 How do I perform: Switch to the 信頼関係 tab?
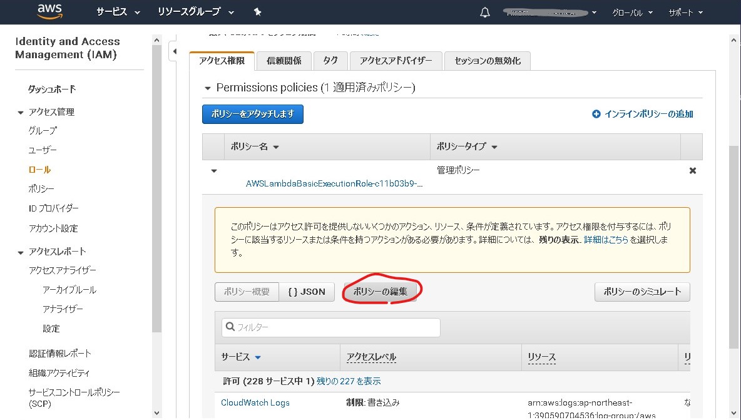coord(283,60)
